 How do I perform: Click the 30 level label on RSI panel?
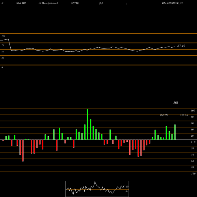[x=3, y=58]
